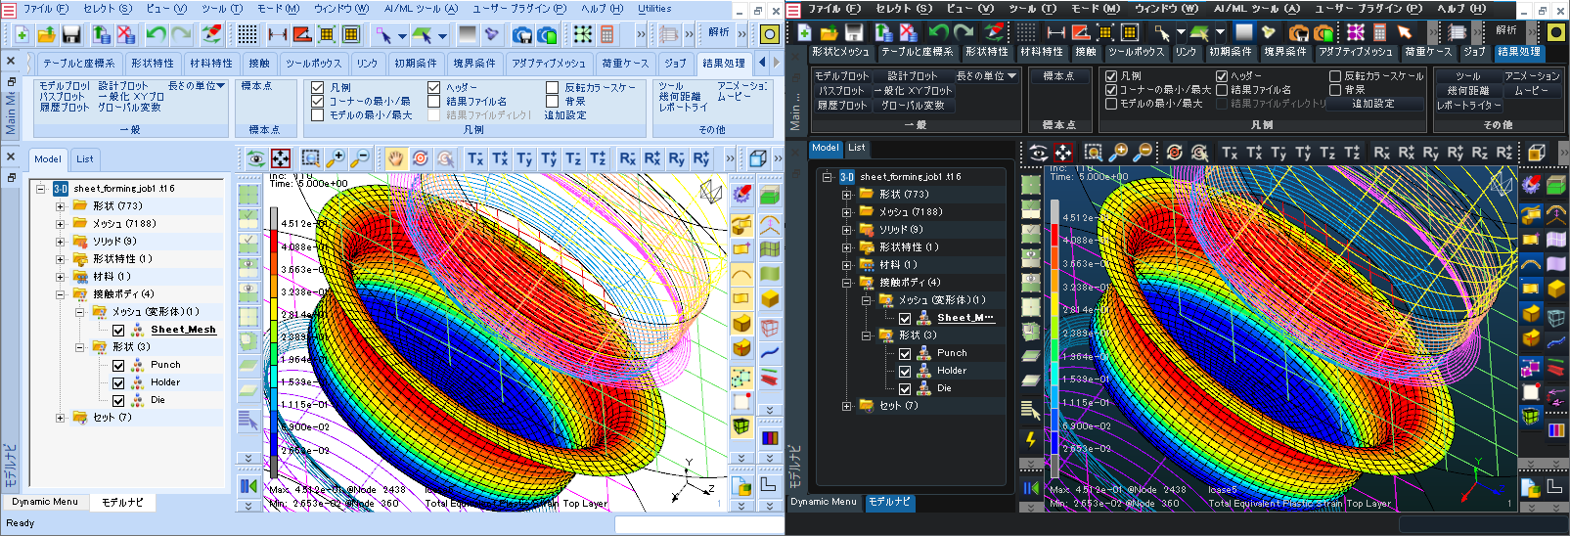Click the four-arrow fit view icon in the dark-theme window
Viewport: 1570px width, 536px height.
1063,152
